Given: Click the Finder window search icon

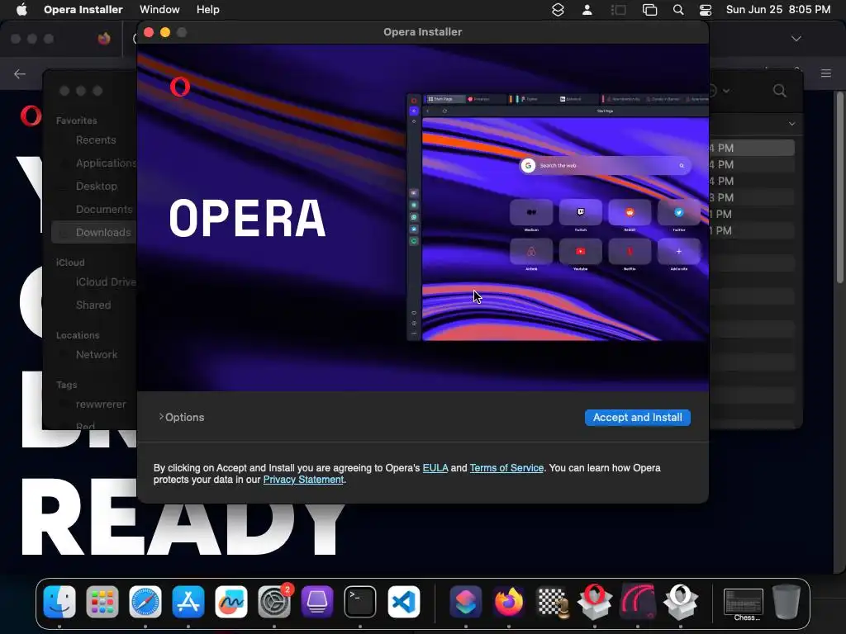Looking at the screenshot, I should point(780,91).
